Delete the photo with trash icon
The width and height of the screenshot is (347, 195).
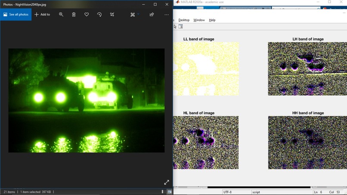tap(74, 14)
